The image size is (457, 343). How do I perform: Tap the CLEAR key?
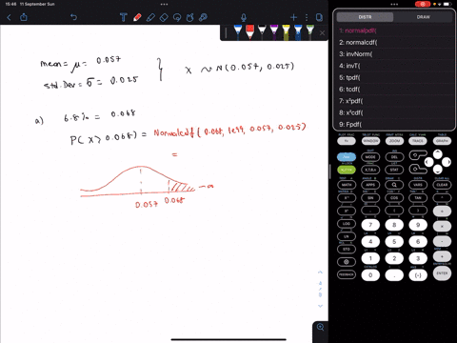pyautogui.click(x=442, y=185)
